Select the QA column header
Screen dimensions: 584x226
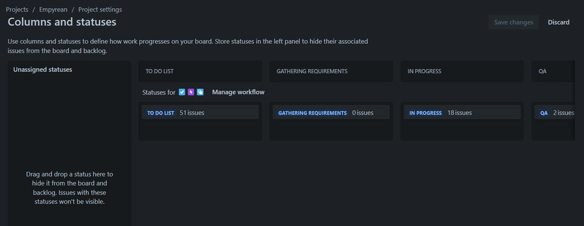click(553, 71)
